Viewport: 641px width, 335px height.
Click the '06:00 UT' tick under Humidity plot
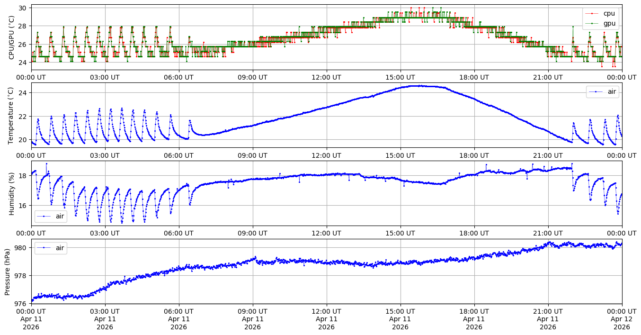[x=178, y=234]
